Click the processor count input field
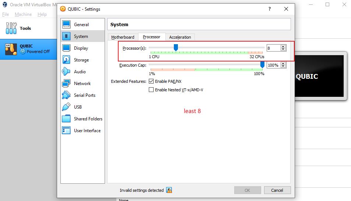 click(x=274, y=48)
